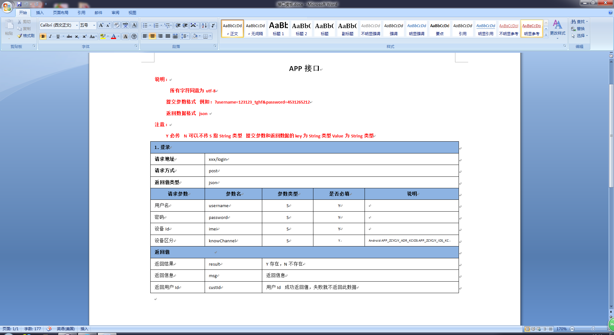Save the document with quick access Save icon
Viewport: 614px width, 335px height.
click(x=19, y=4)
